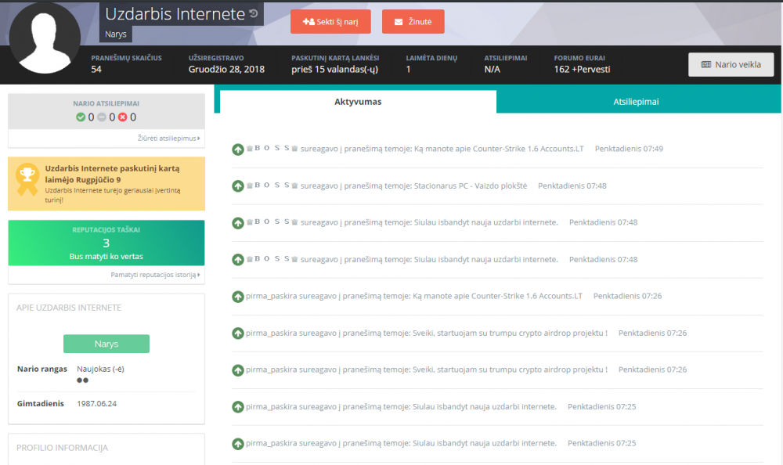Select the Aktyvumas tab
Image resolution: width=783 pixels, height=465 pixels.
tap(358, 102)
